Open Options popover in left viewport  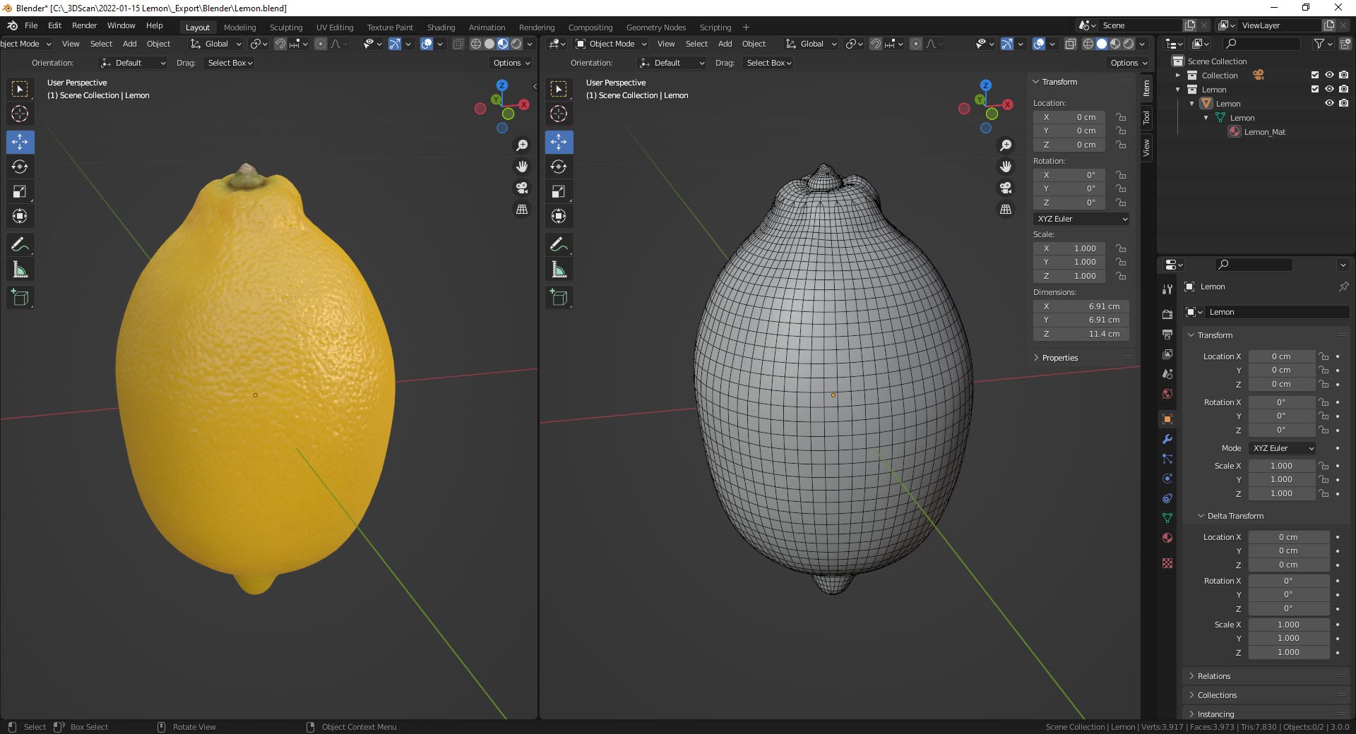(511, 63)
